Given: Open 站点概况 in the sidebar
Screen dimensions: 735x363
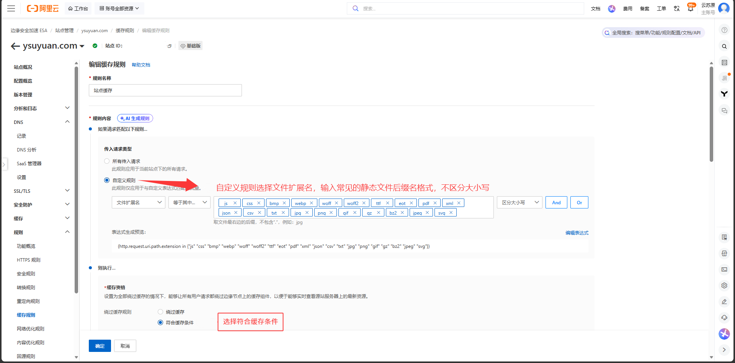Looking at the screenshot, I should tap(23, 67).
